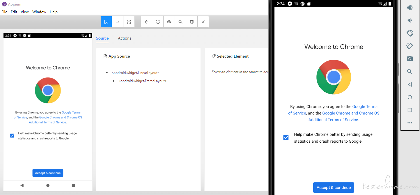Open the Edit menu
This screenshot has width=420, height=195.
(x=14, y=12)
